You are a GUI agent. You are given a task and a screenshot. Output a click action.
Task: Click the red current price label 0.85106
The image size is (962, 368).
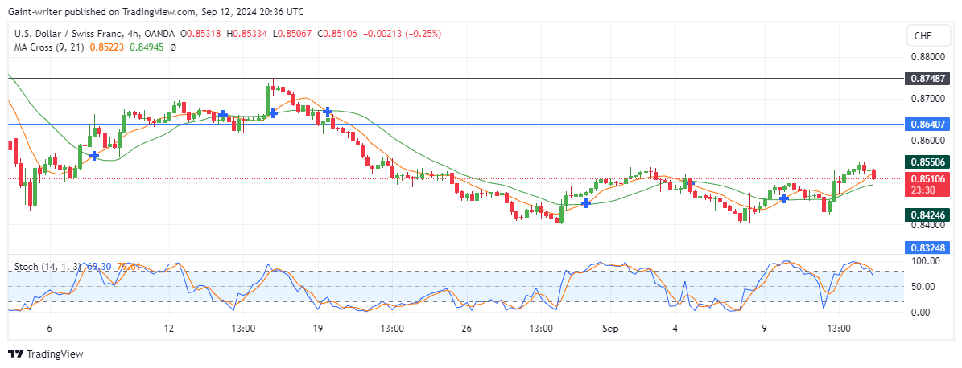927,179
